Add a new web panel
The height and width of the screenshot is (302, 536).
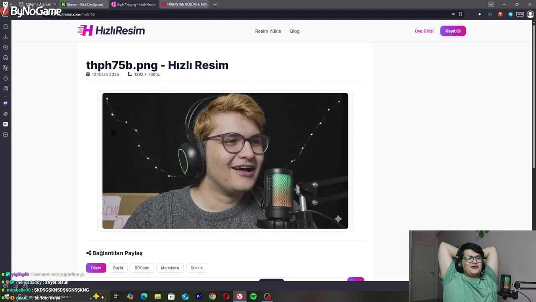(x=5, y=135)
